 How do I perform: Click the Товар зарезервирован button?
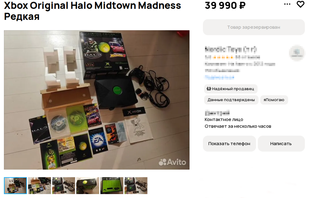point(254,27)
